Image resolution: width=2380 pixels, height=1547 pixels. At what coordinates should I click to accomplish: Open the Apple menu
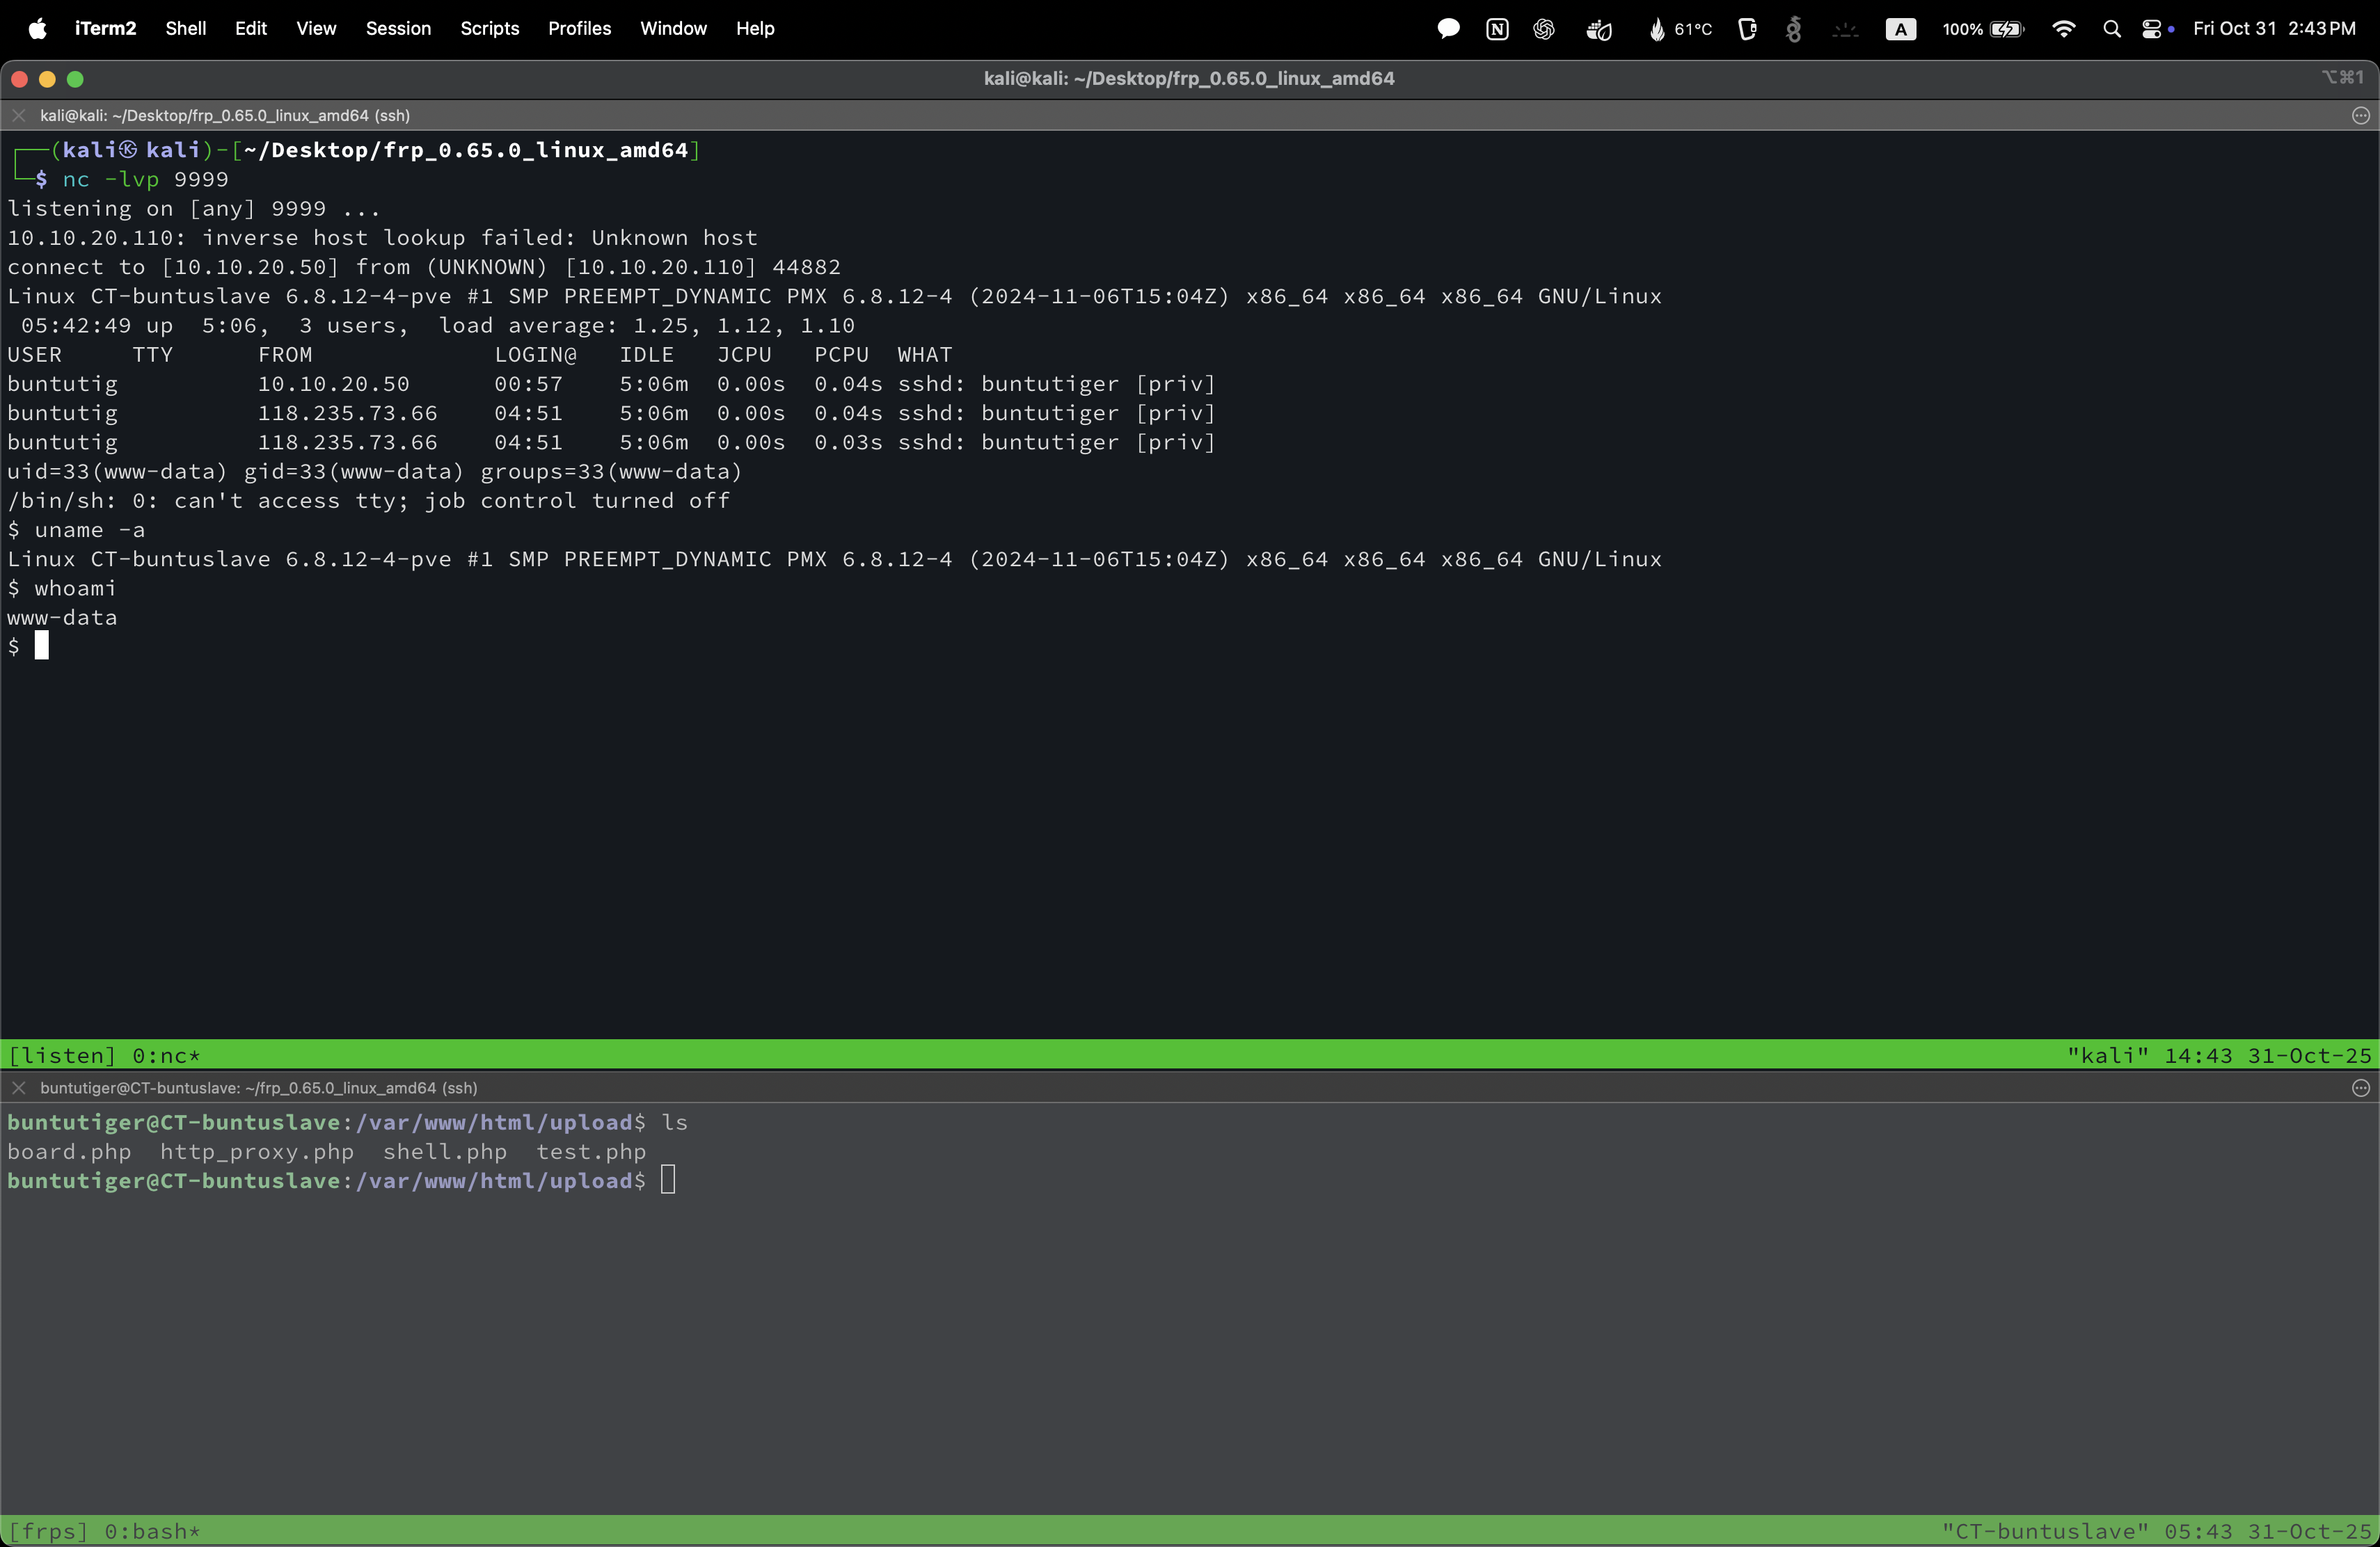click(x=37, y=28)
